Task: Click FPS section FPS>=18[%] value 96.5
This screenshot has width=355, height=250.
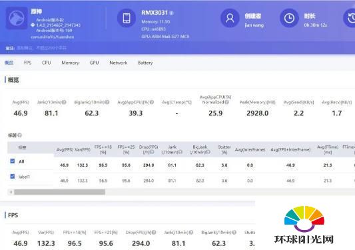Action: pyautogui.click(x=75, y=243)
